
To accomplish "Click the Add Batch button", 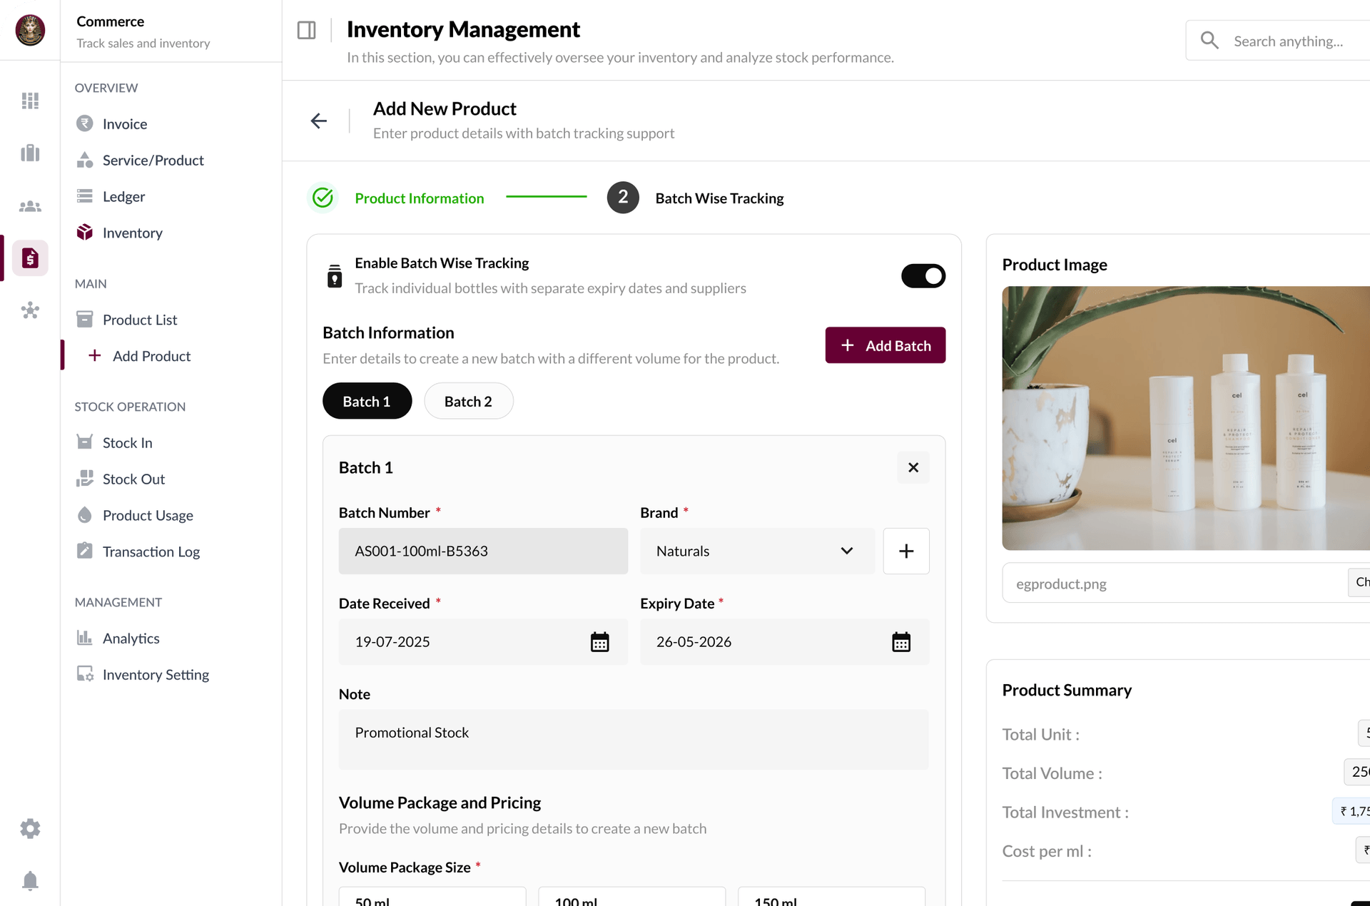I will coord(885,345).
